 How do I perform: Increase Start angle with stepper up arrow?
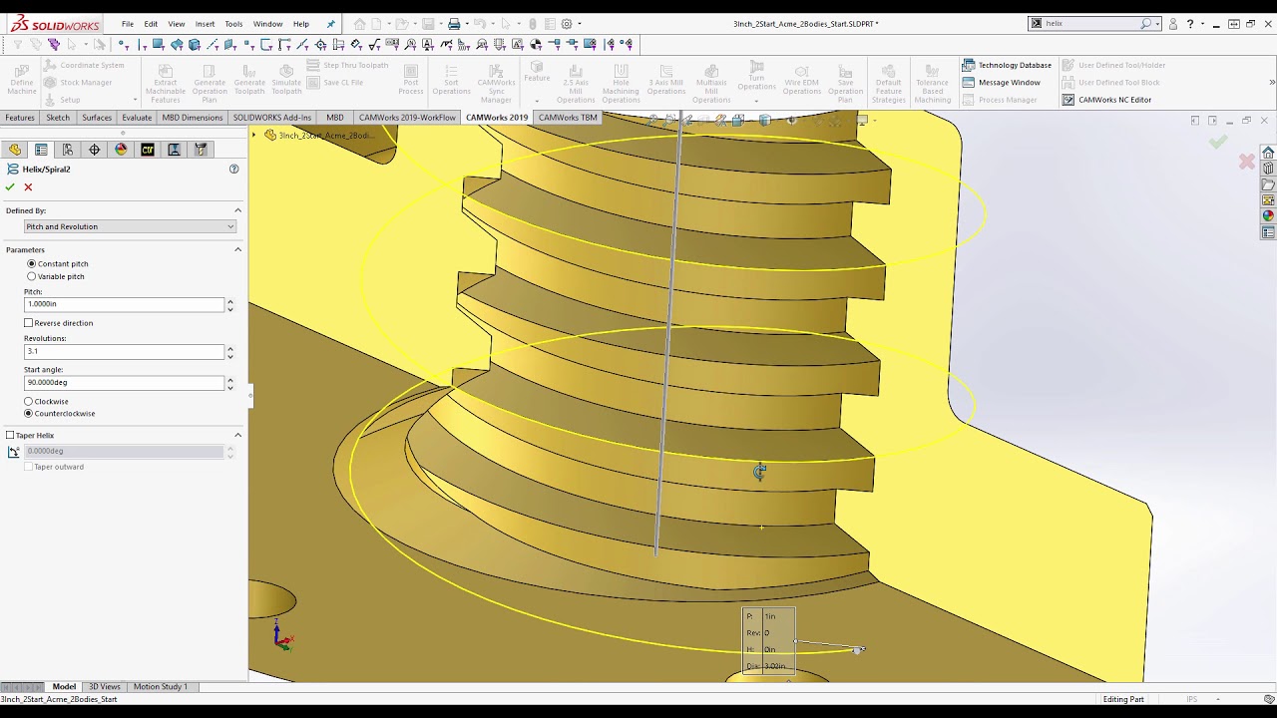click(230, 379)
